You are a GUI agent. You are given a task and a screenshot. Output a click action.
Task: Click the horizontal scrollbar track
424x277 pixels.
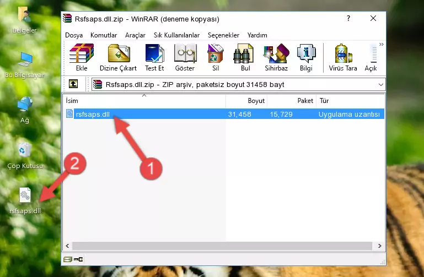coord(222,246)
